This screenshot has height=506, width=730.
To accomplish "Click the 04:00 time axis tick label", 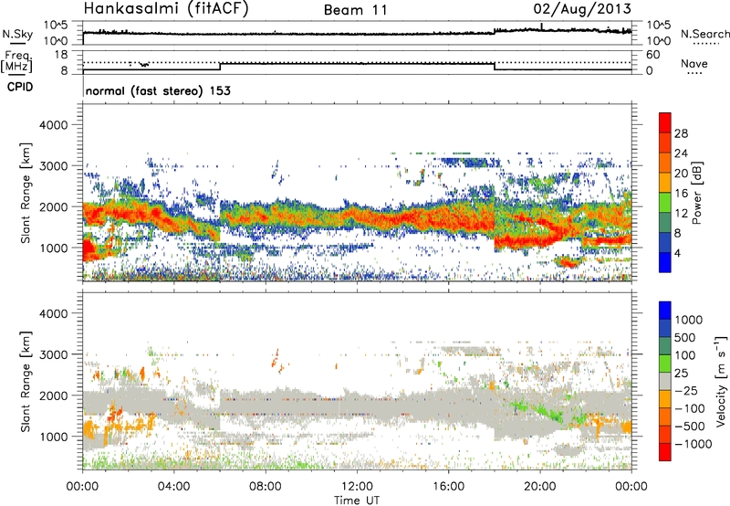I will pyautogui.click(x=174, y=487).
